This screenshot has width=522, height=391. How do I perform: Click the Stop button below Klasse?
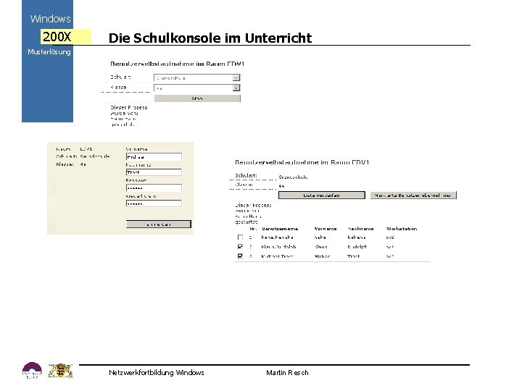pos(197,98)
